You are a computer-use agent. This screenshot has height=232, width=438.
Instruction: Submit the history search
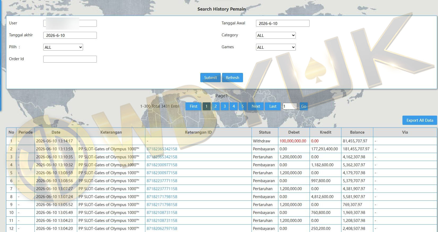(210, 77)
